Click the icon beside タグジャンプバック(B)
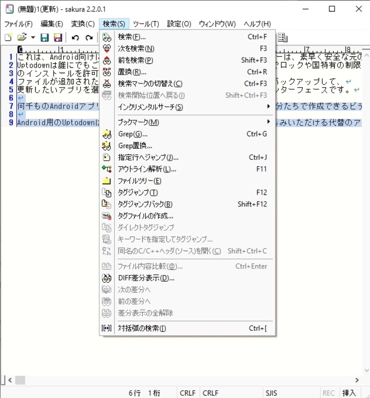The height and width of the screenshot is (398, 370). point(107,204)
